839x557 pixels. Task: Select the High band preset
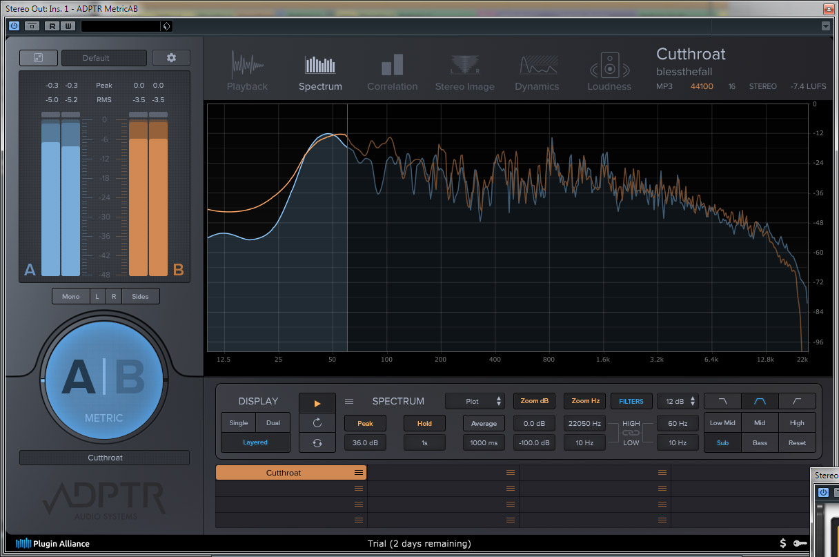tap(797, 423)
